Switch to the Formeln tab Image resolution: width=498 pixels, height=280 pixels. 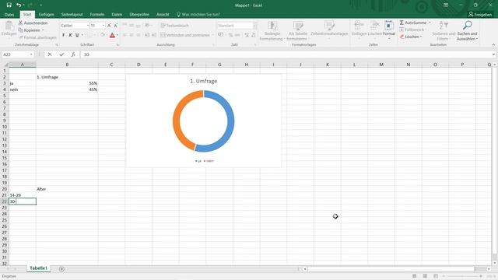coord(97,15)
